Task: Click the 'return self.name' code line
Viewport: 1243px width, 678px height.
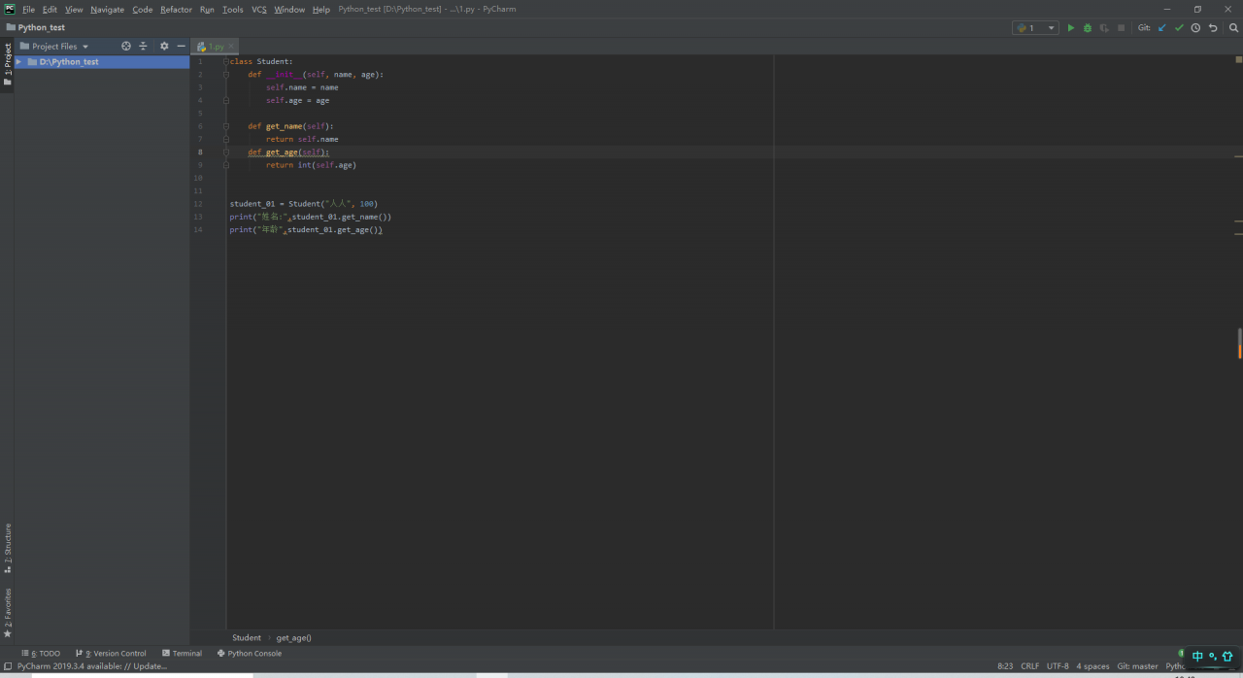Action: point(302,139)
